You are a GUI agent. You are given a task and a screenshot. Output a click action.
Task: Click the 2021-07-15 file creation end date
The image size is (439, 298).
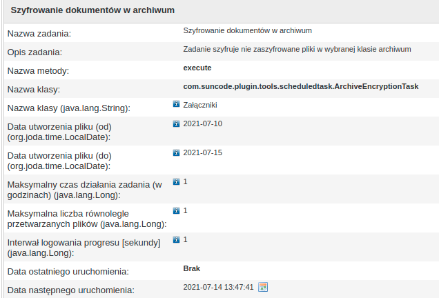(203, 152)
